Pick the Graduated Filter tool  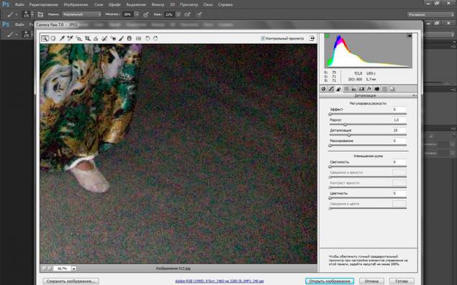[x=130, y=38]
